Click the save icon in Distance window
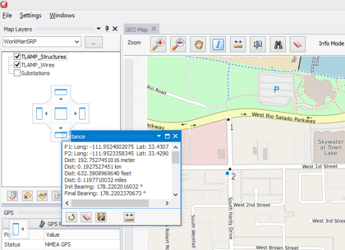The height and width of the screenshot is (250, 345). pyautogui.click(x=101, y=217)
